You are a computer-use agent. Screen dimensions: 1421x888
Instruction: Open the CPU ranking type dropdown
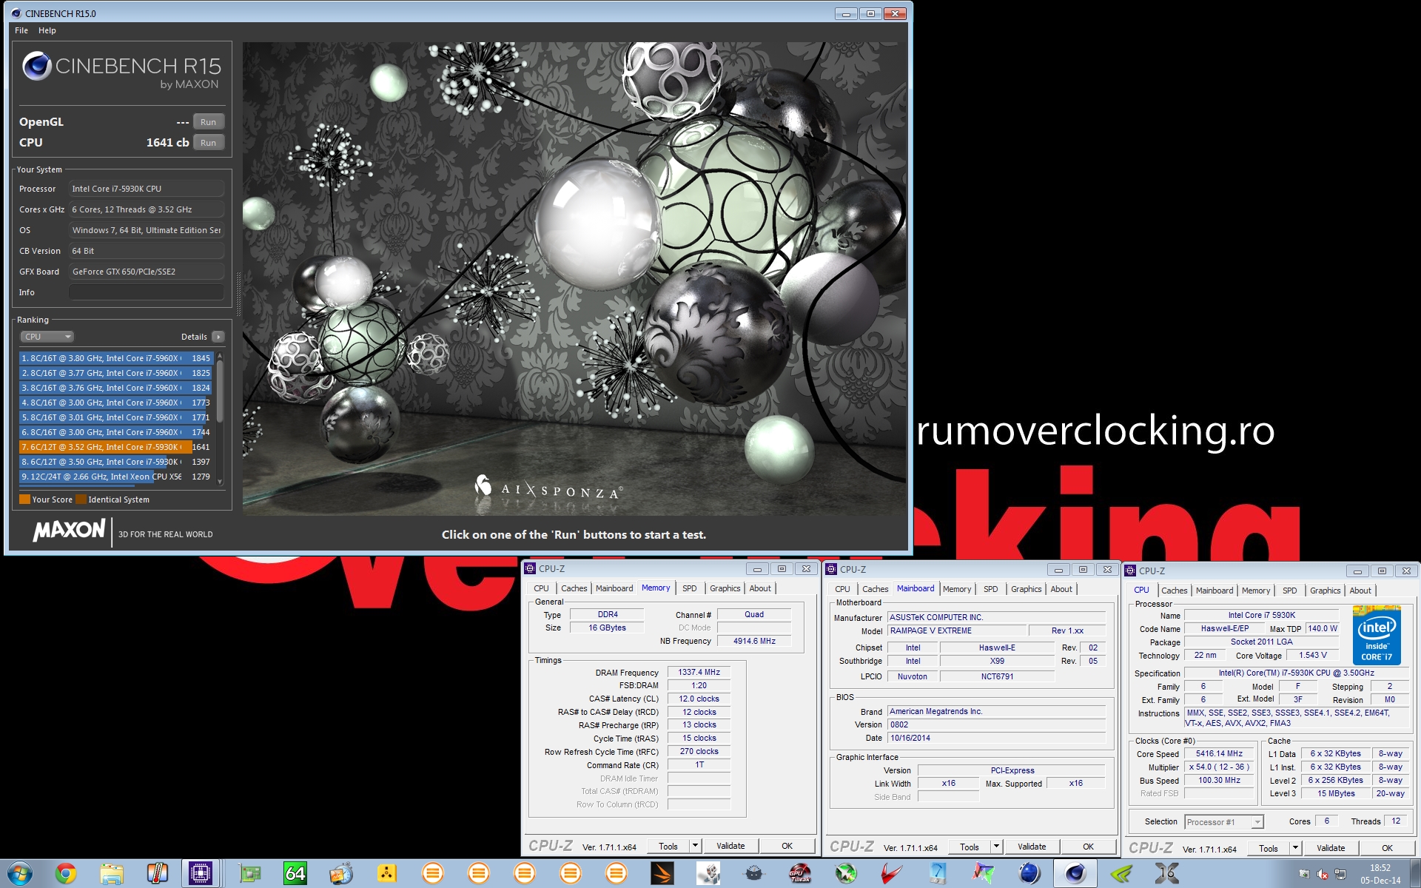(47, 337)
